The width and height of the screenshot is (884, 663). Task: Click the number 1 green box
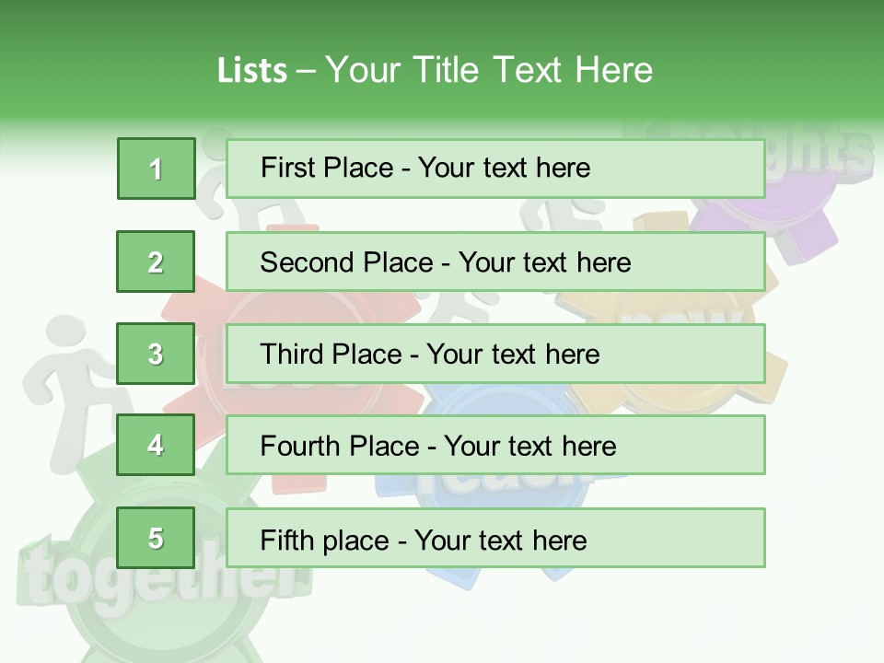tap(157, 169)
